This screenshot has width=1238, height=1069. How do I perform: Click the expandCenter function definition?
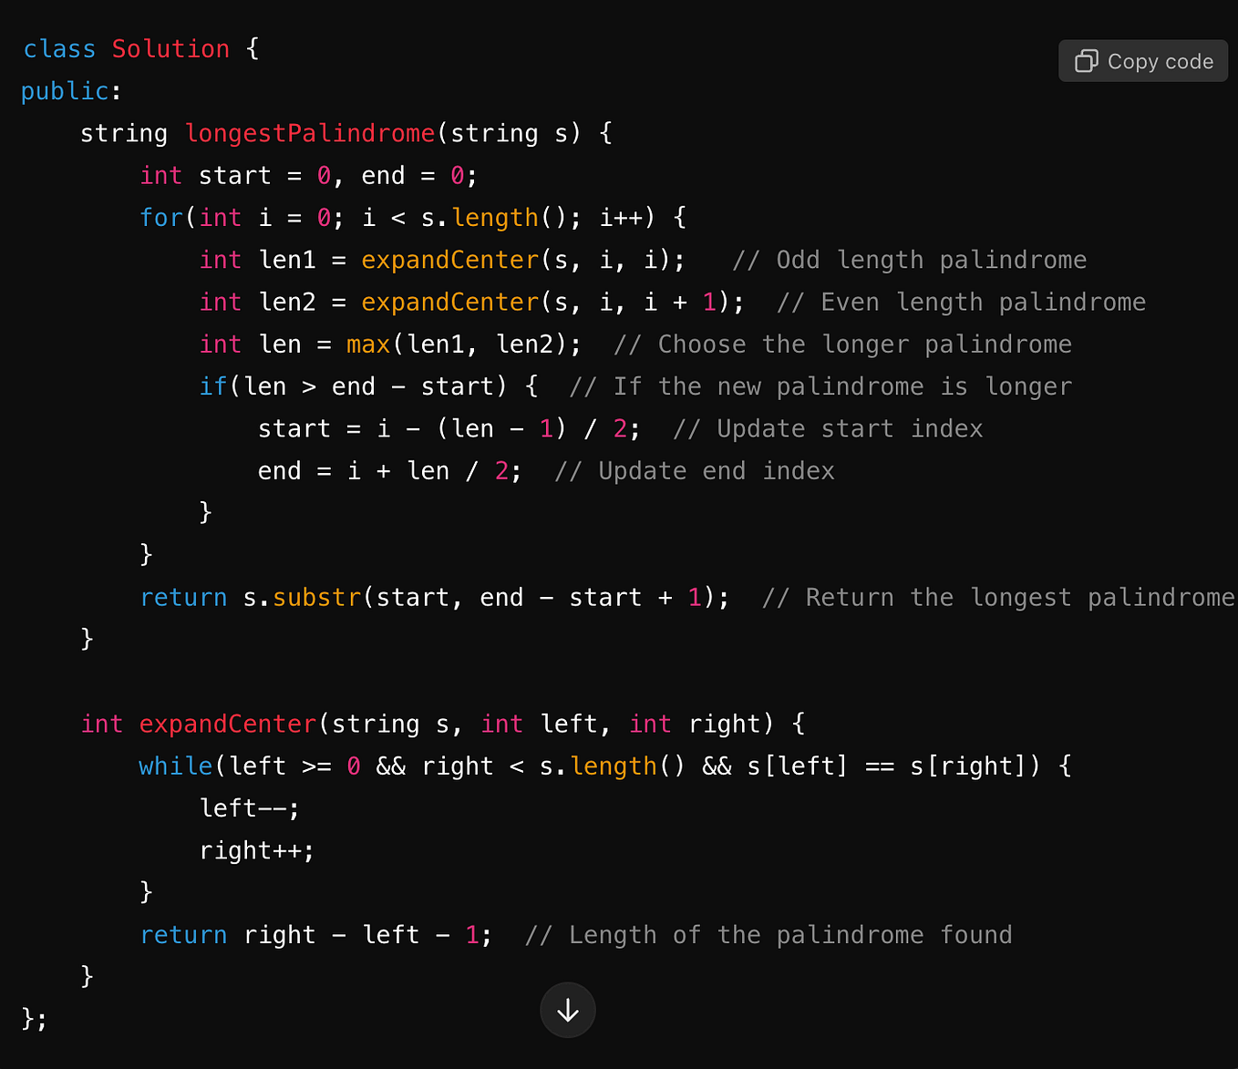point(227,723)
